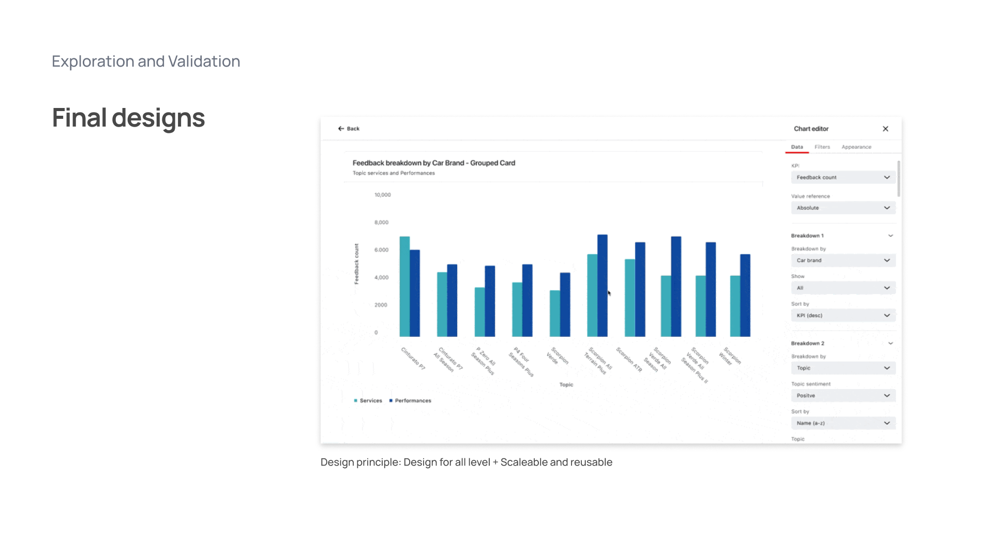The width and height of the screenshot is (993, 558).
Task: Click the Back text link
Action: (353, 129)
